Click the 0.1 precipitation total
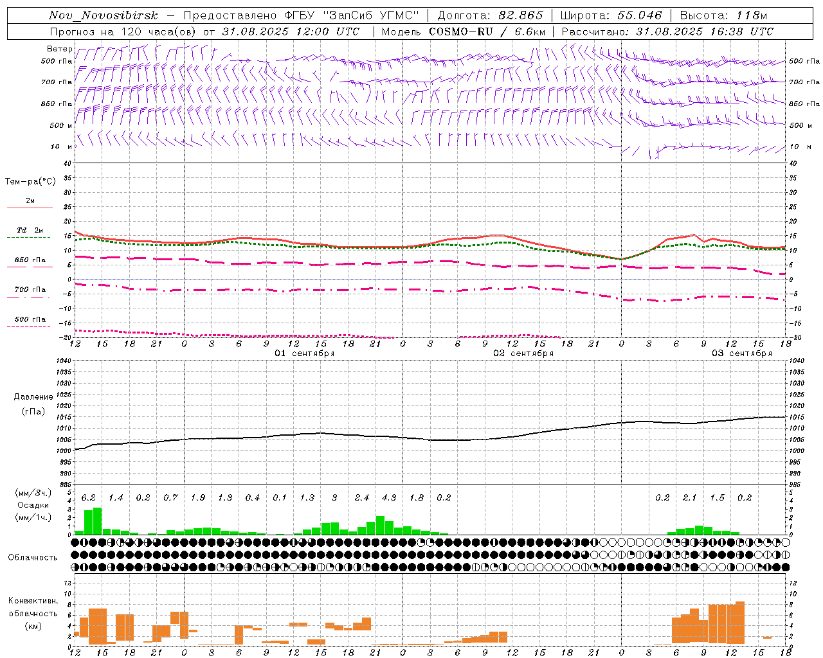Image resolution: width=823 pixels, height=658 pixels. tap(280, 497)
